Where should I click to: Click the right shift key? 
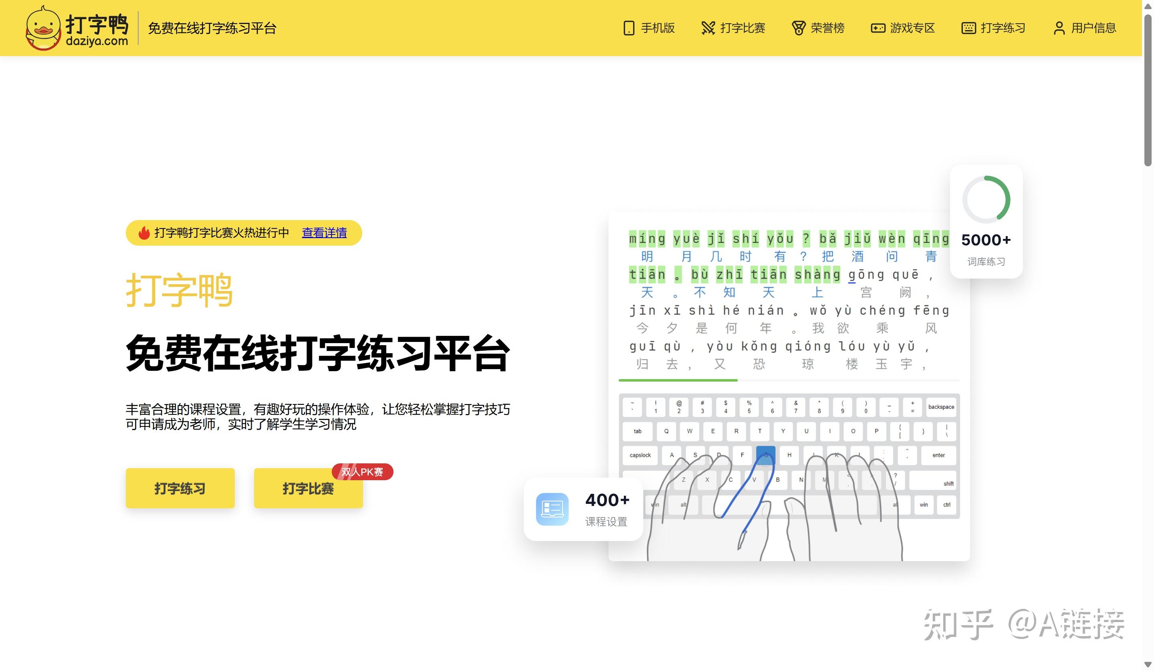[x=933, y=481]
